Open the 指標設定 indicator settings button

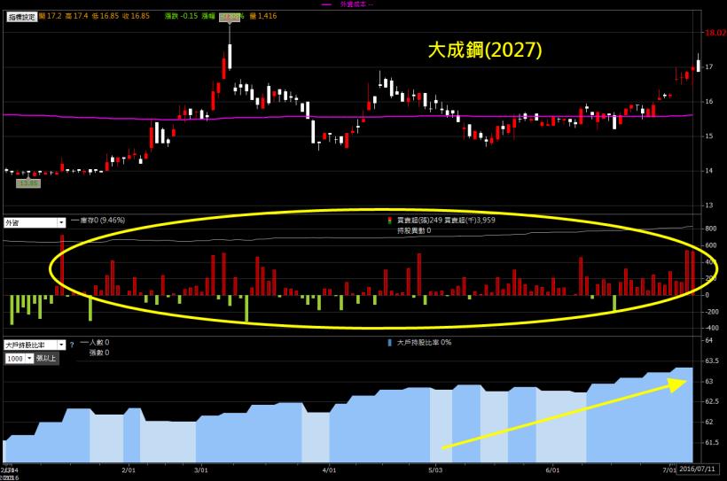coord(21,17)
